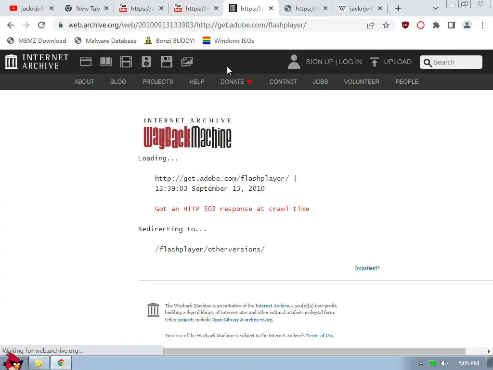The image size is (493, 370).
Task: Open the archive-it.org footer link
Action: tap(259, 320)
